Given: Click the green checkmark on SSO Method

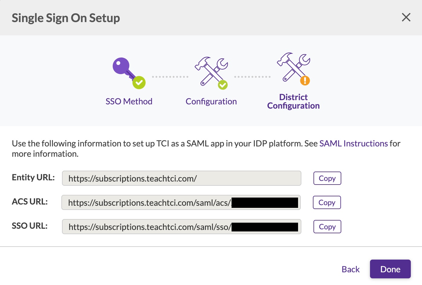Looking at the screenshot, I should pyautogui.click(x=138, y=82).
